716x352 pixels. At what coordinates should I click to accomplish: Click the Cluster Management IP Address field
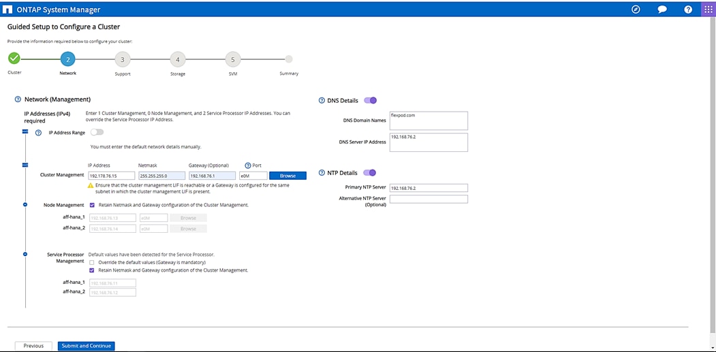112,176
